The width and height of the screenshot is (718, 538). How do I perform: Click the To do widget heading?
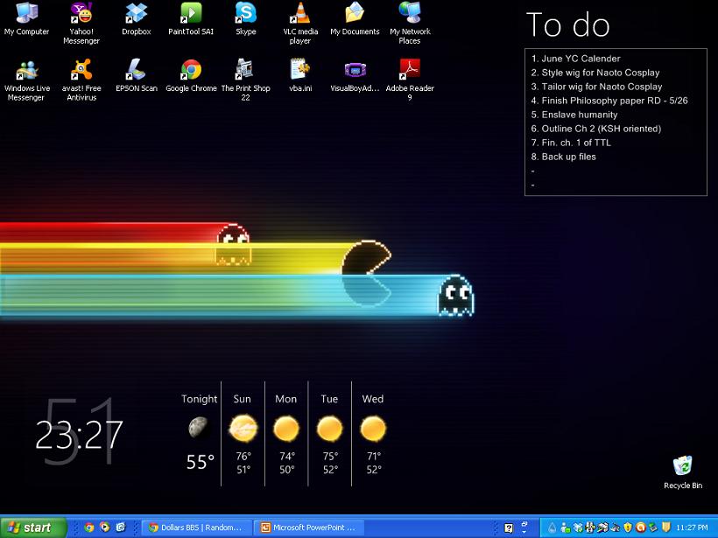point(567,24)
